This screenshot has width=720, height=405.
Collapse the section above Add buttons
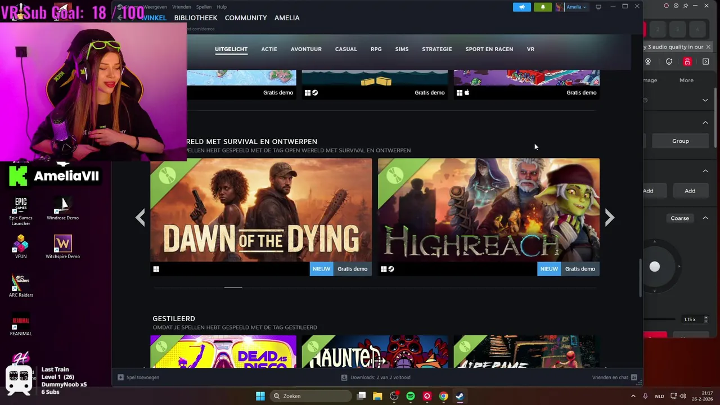click(705, 171)
